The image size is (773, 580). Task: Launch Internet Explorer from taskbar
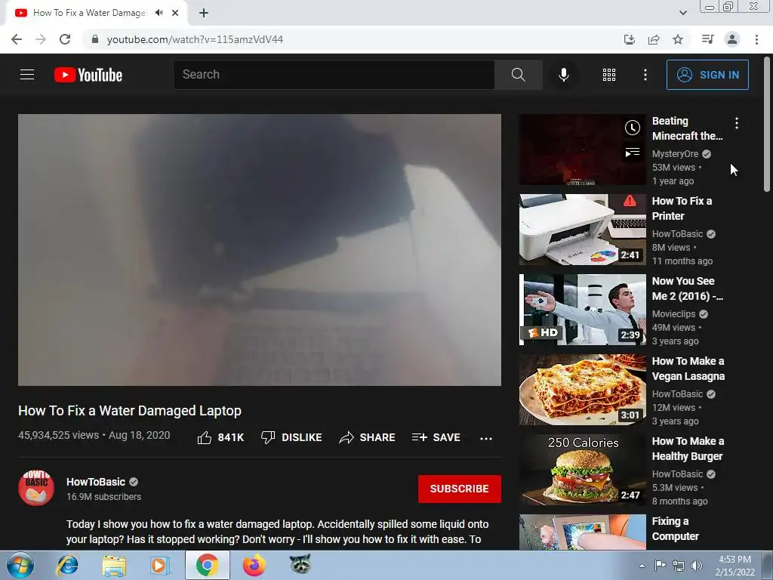point(66,565)
